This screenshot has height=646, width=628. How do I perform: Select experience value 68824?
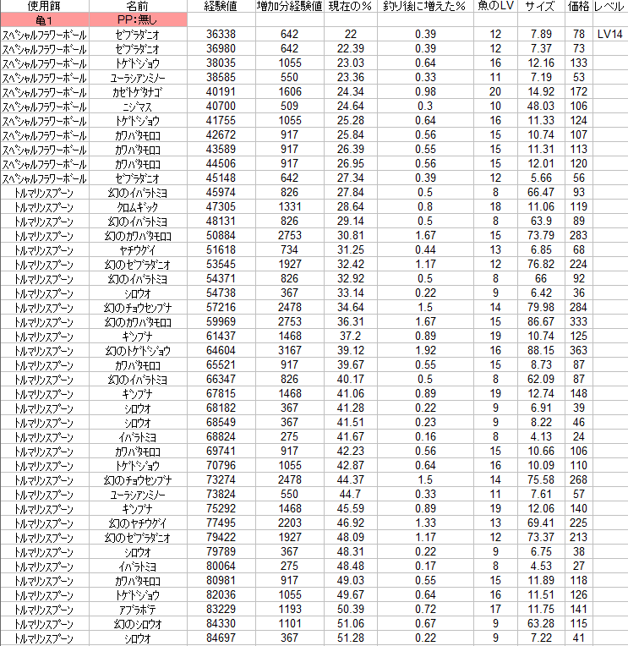tap(221, 436)
